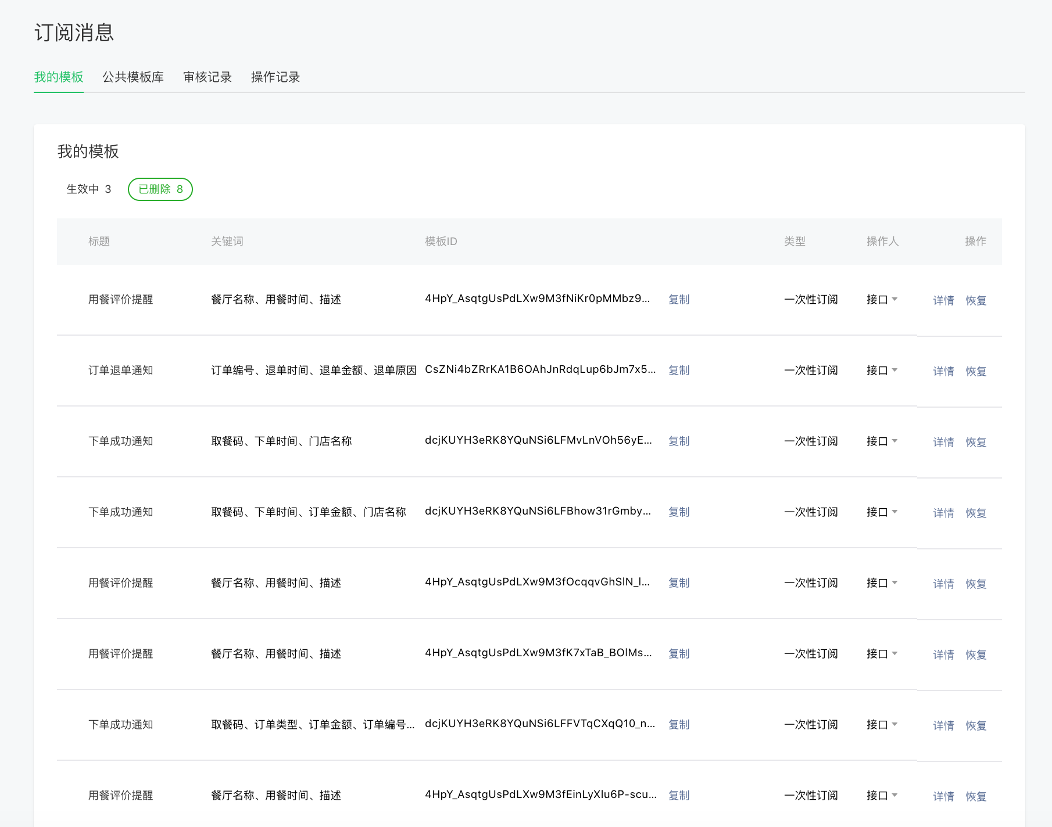The height and width of the screenshot is (827, 1052).
Task: Click 恢复 for 4HpY...fK7xTaB template
Action: (976, 655)
